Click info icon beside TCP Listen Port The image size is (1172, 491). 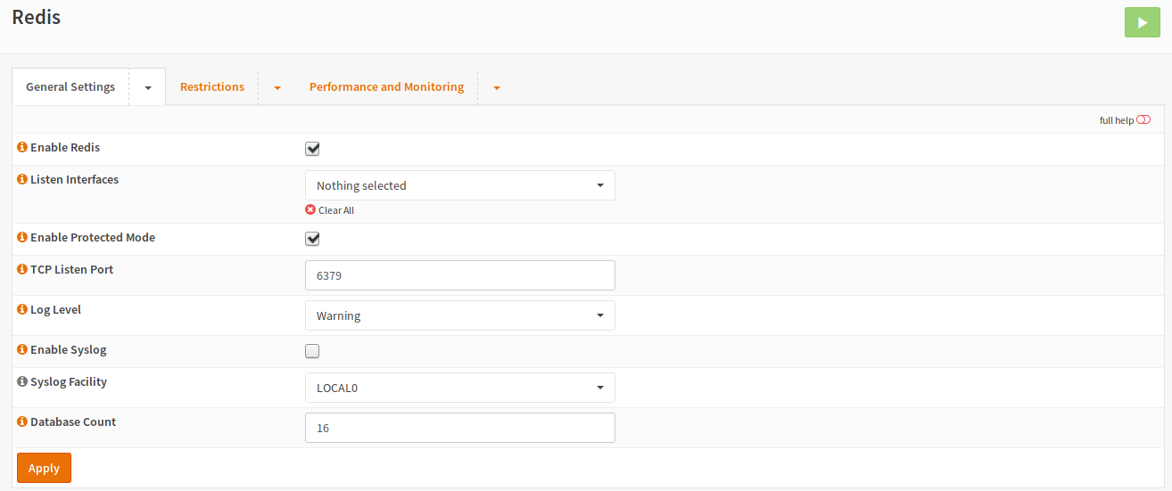point(22,269)
